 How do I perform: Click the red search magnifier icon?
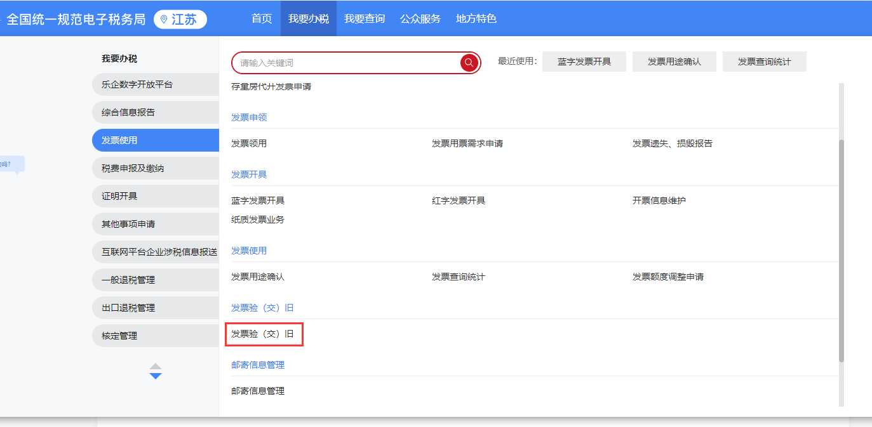point(469,62)
